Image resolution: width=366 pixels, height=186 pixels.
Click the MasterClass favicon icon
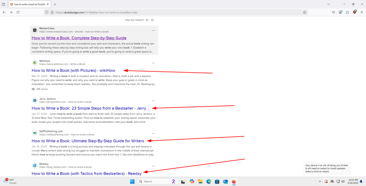35,30
